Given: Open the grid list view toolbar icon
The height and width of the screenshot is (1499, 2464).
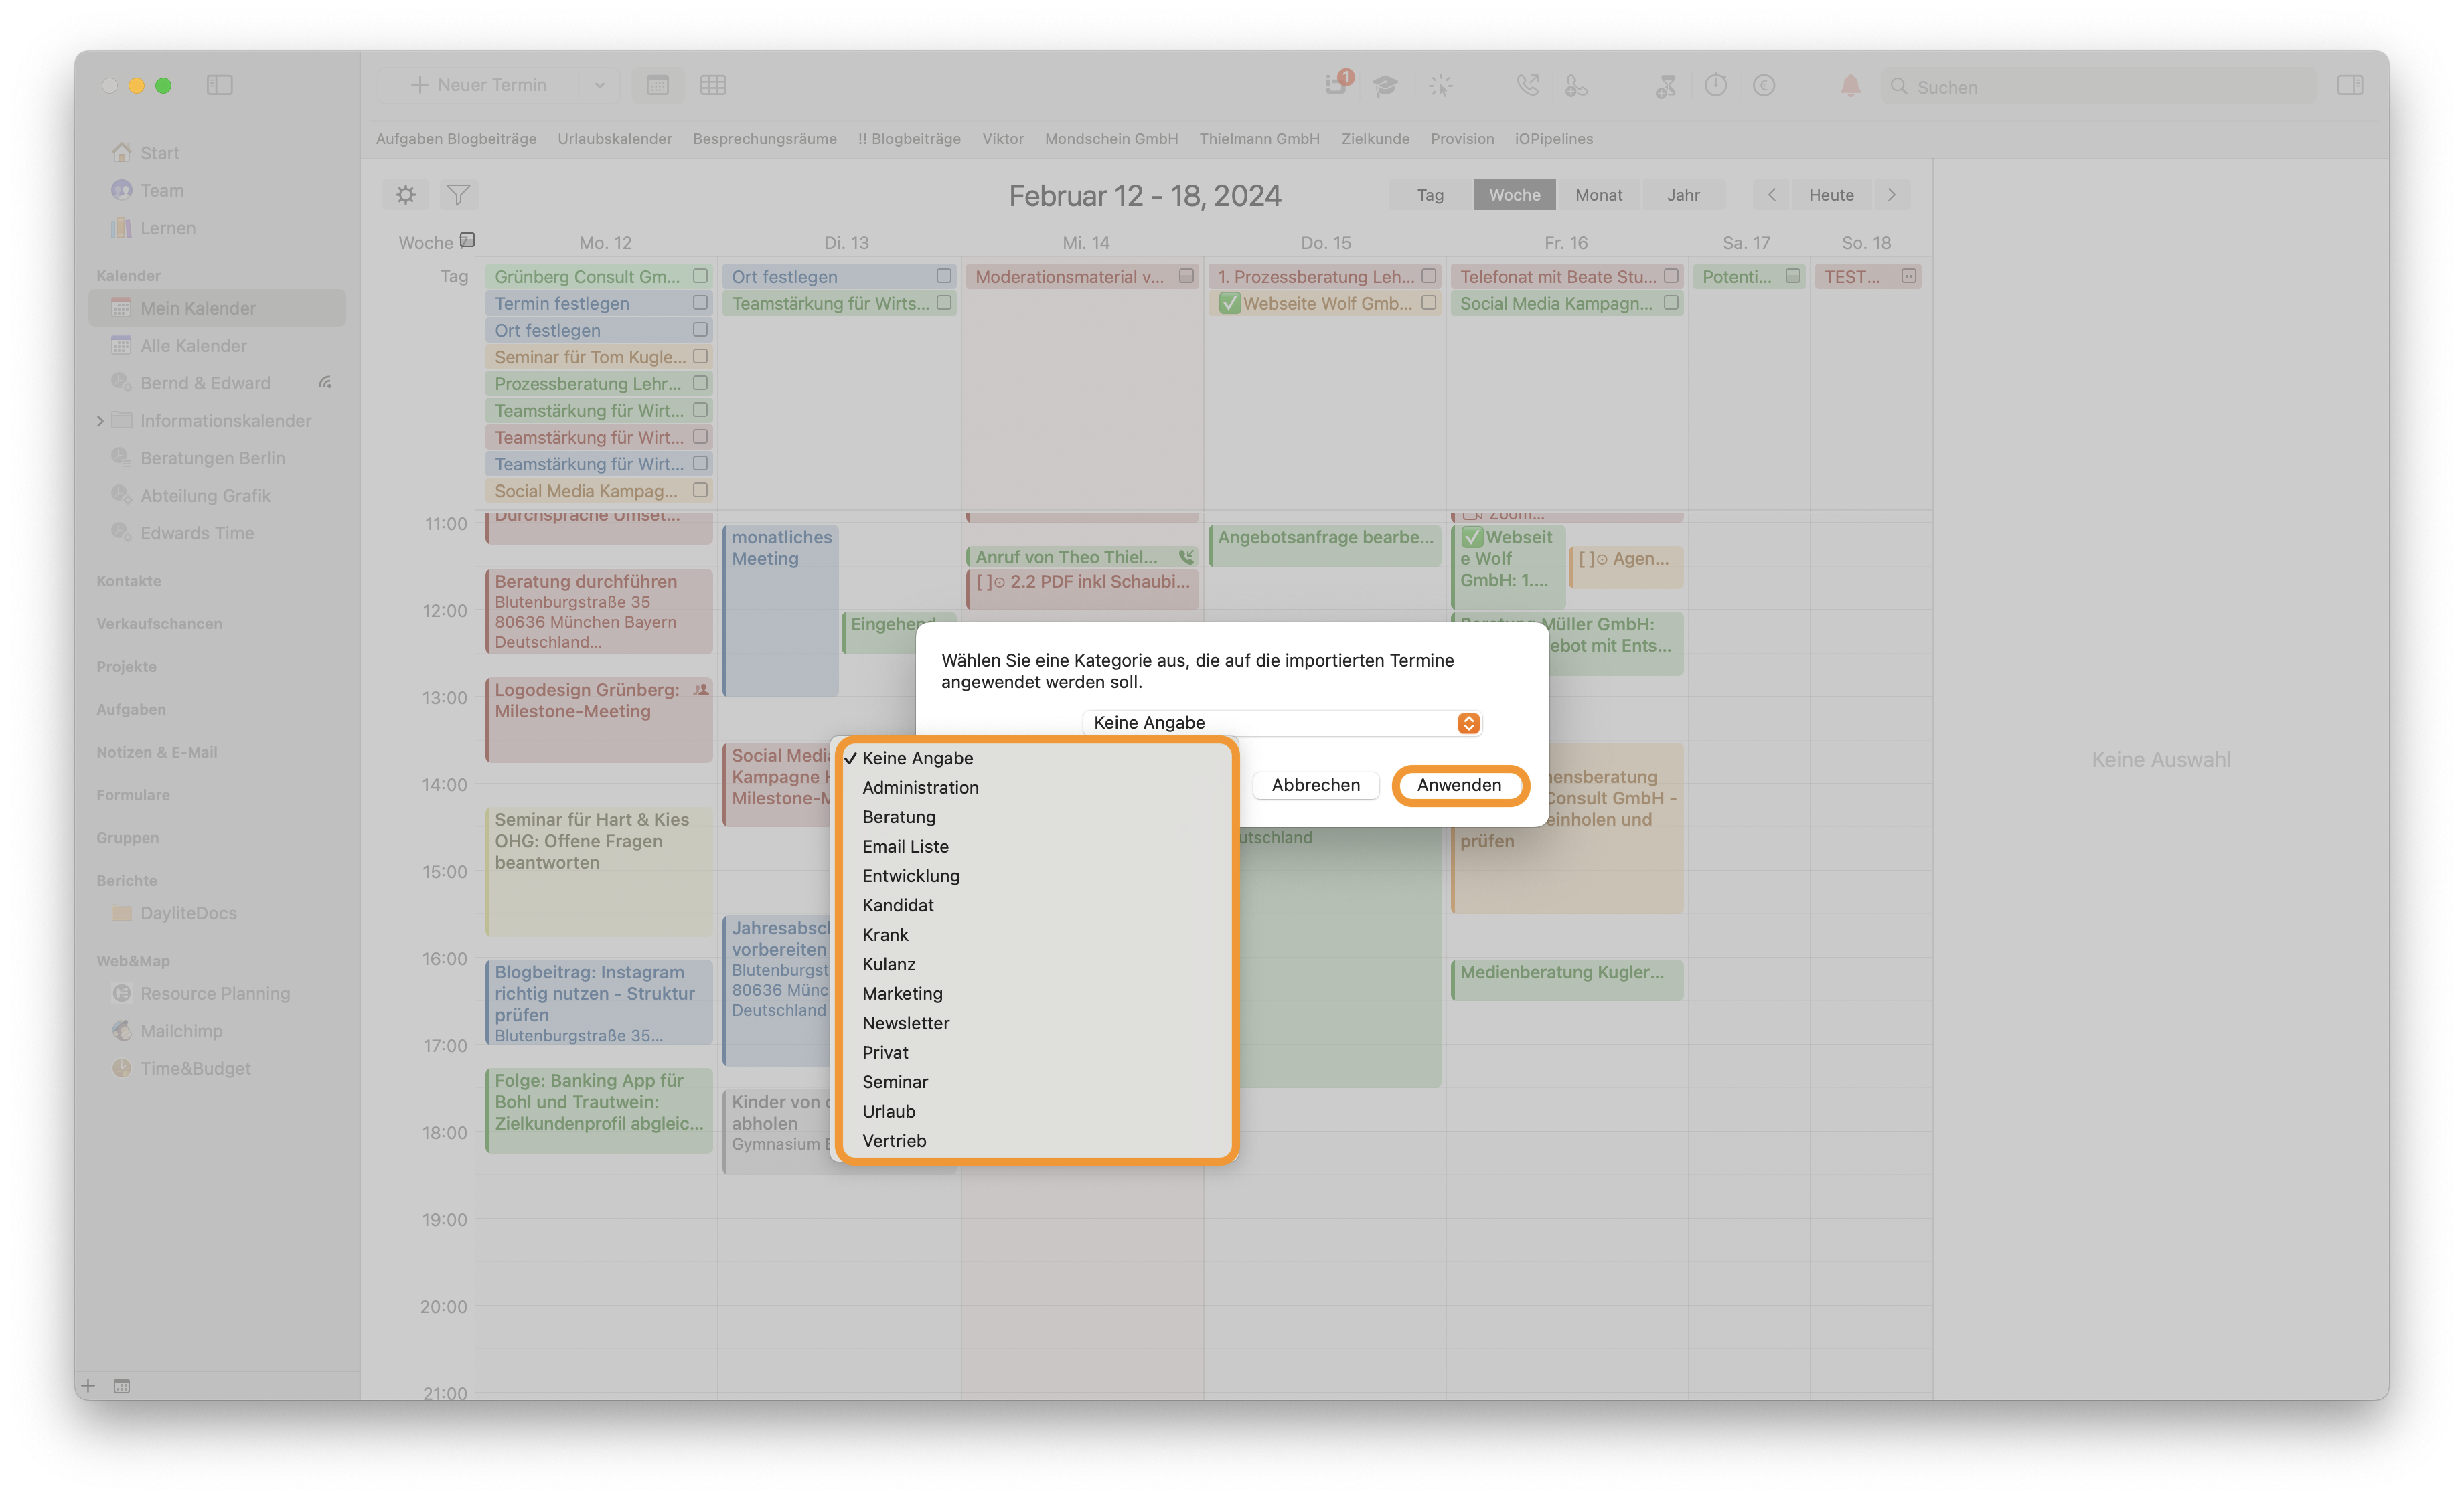Looking at the screenshot, I should click(713, 85).
